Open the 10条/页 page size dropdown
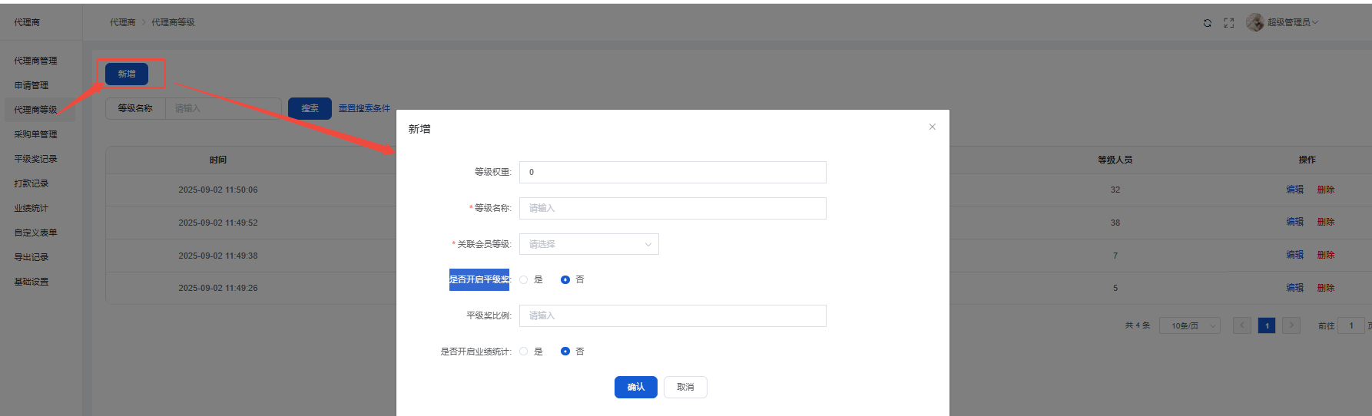1372x416 pixels. point(1189,325)
